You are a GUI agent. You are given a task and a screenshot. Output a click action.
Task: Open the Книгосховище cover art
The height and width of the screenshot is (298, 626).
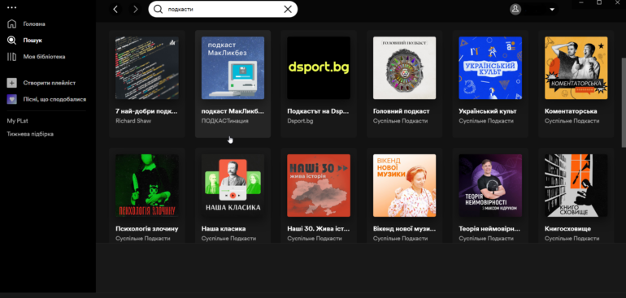tap(576, 185)
